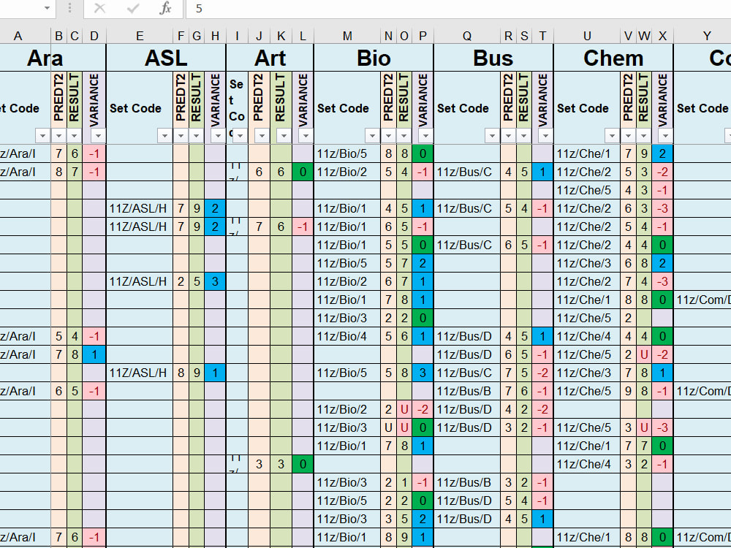The width and height of the screenshot is (731, 548).
Task: Click the Bio subject heading cell
Action: tap(374, 58)
